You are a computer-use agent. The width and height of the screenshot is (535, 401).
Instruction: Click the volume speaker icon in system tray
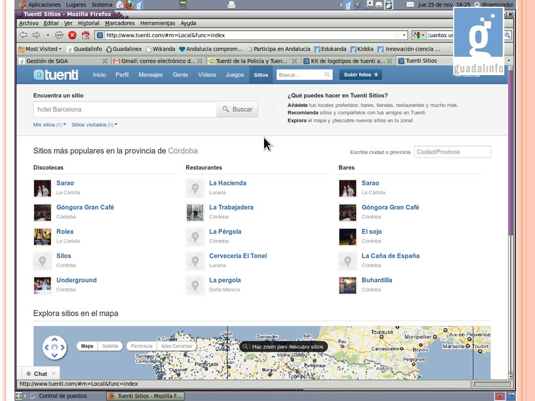pyautogui.click(x=358, y=4)
